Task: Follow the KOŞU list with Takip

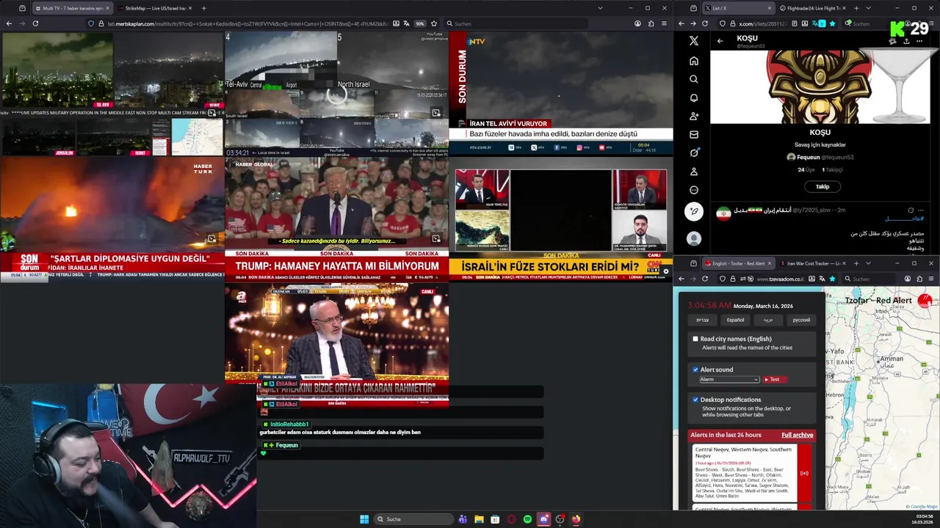Action: point(822,186)
